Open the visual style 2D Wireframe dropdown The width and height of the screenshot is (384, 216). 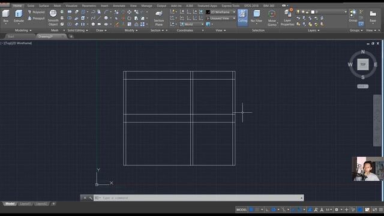221,12
